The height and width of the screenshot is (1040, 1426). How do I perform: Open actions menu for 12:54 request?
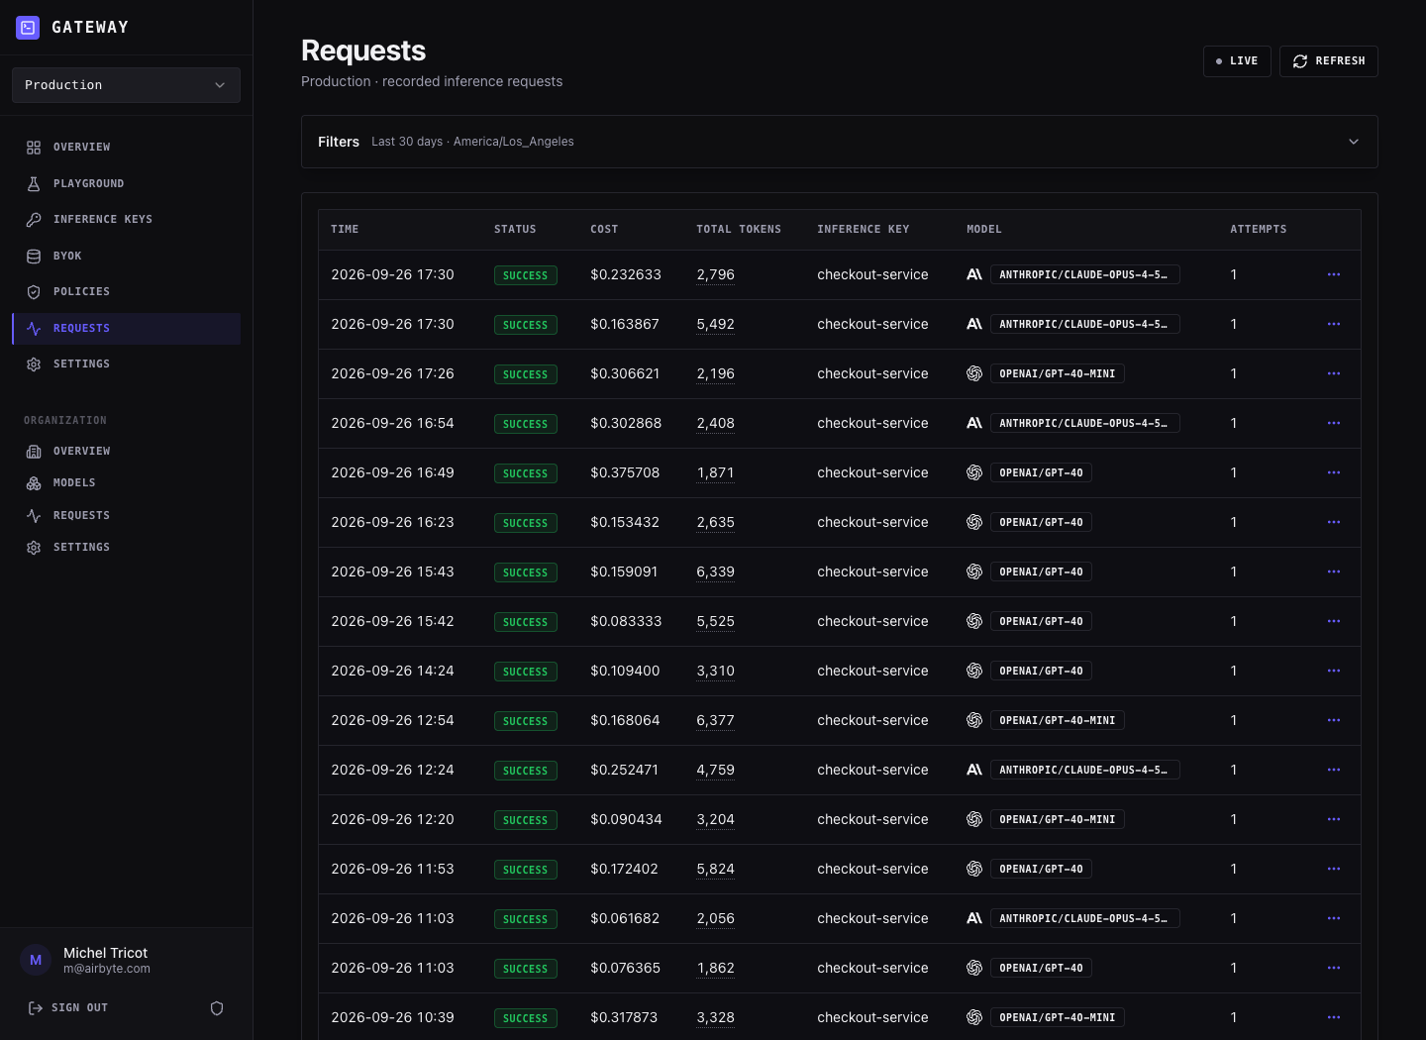pyautogui.click(x=1334, y=720)
